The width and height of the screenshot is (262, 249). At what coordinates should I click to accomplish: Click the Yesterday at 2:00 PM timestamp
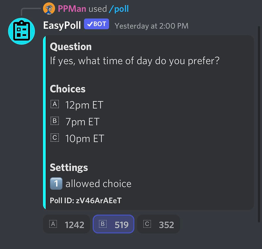coord(151,26)
